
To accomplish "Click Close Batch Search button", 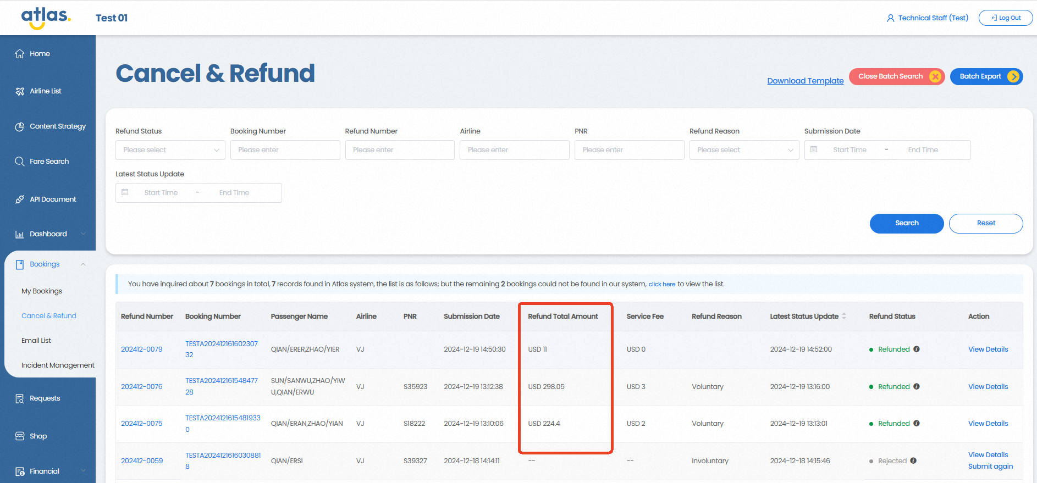I will pyautogui.click(x=896, y=76).
